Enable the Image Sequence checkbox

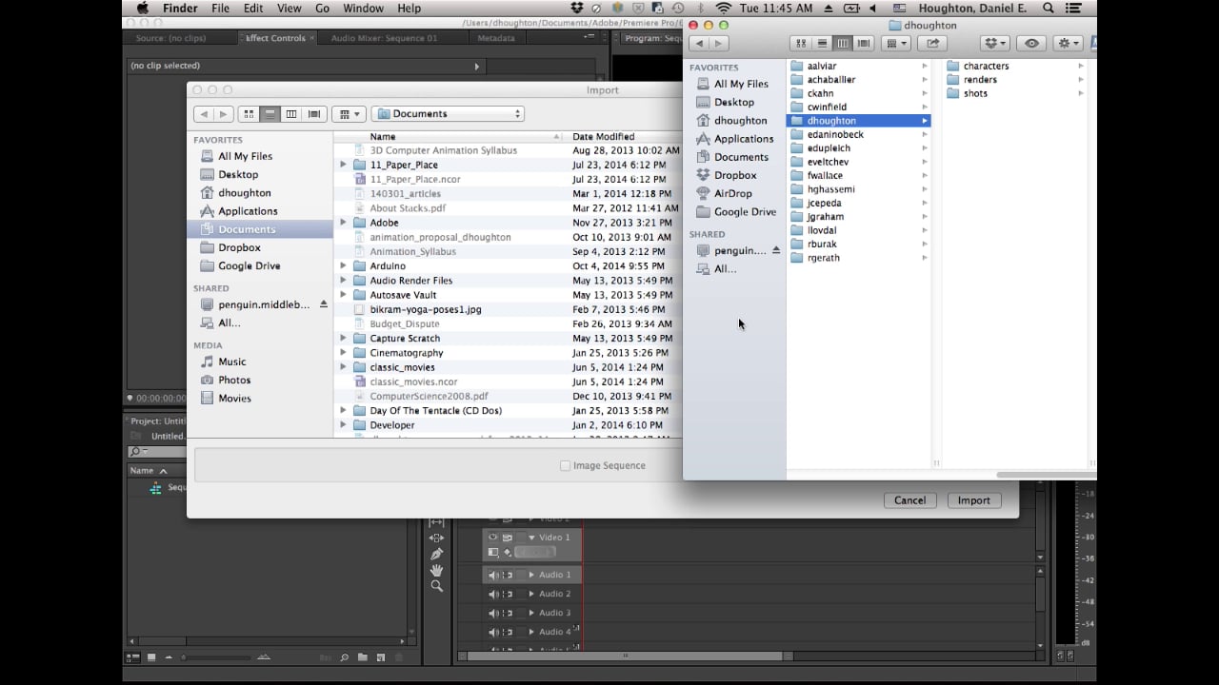point(566,466)
